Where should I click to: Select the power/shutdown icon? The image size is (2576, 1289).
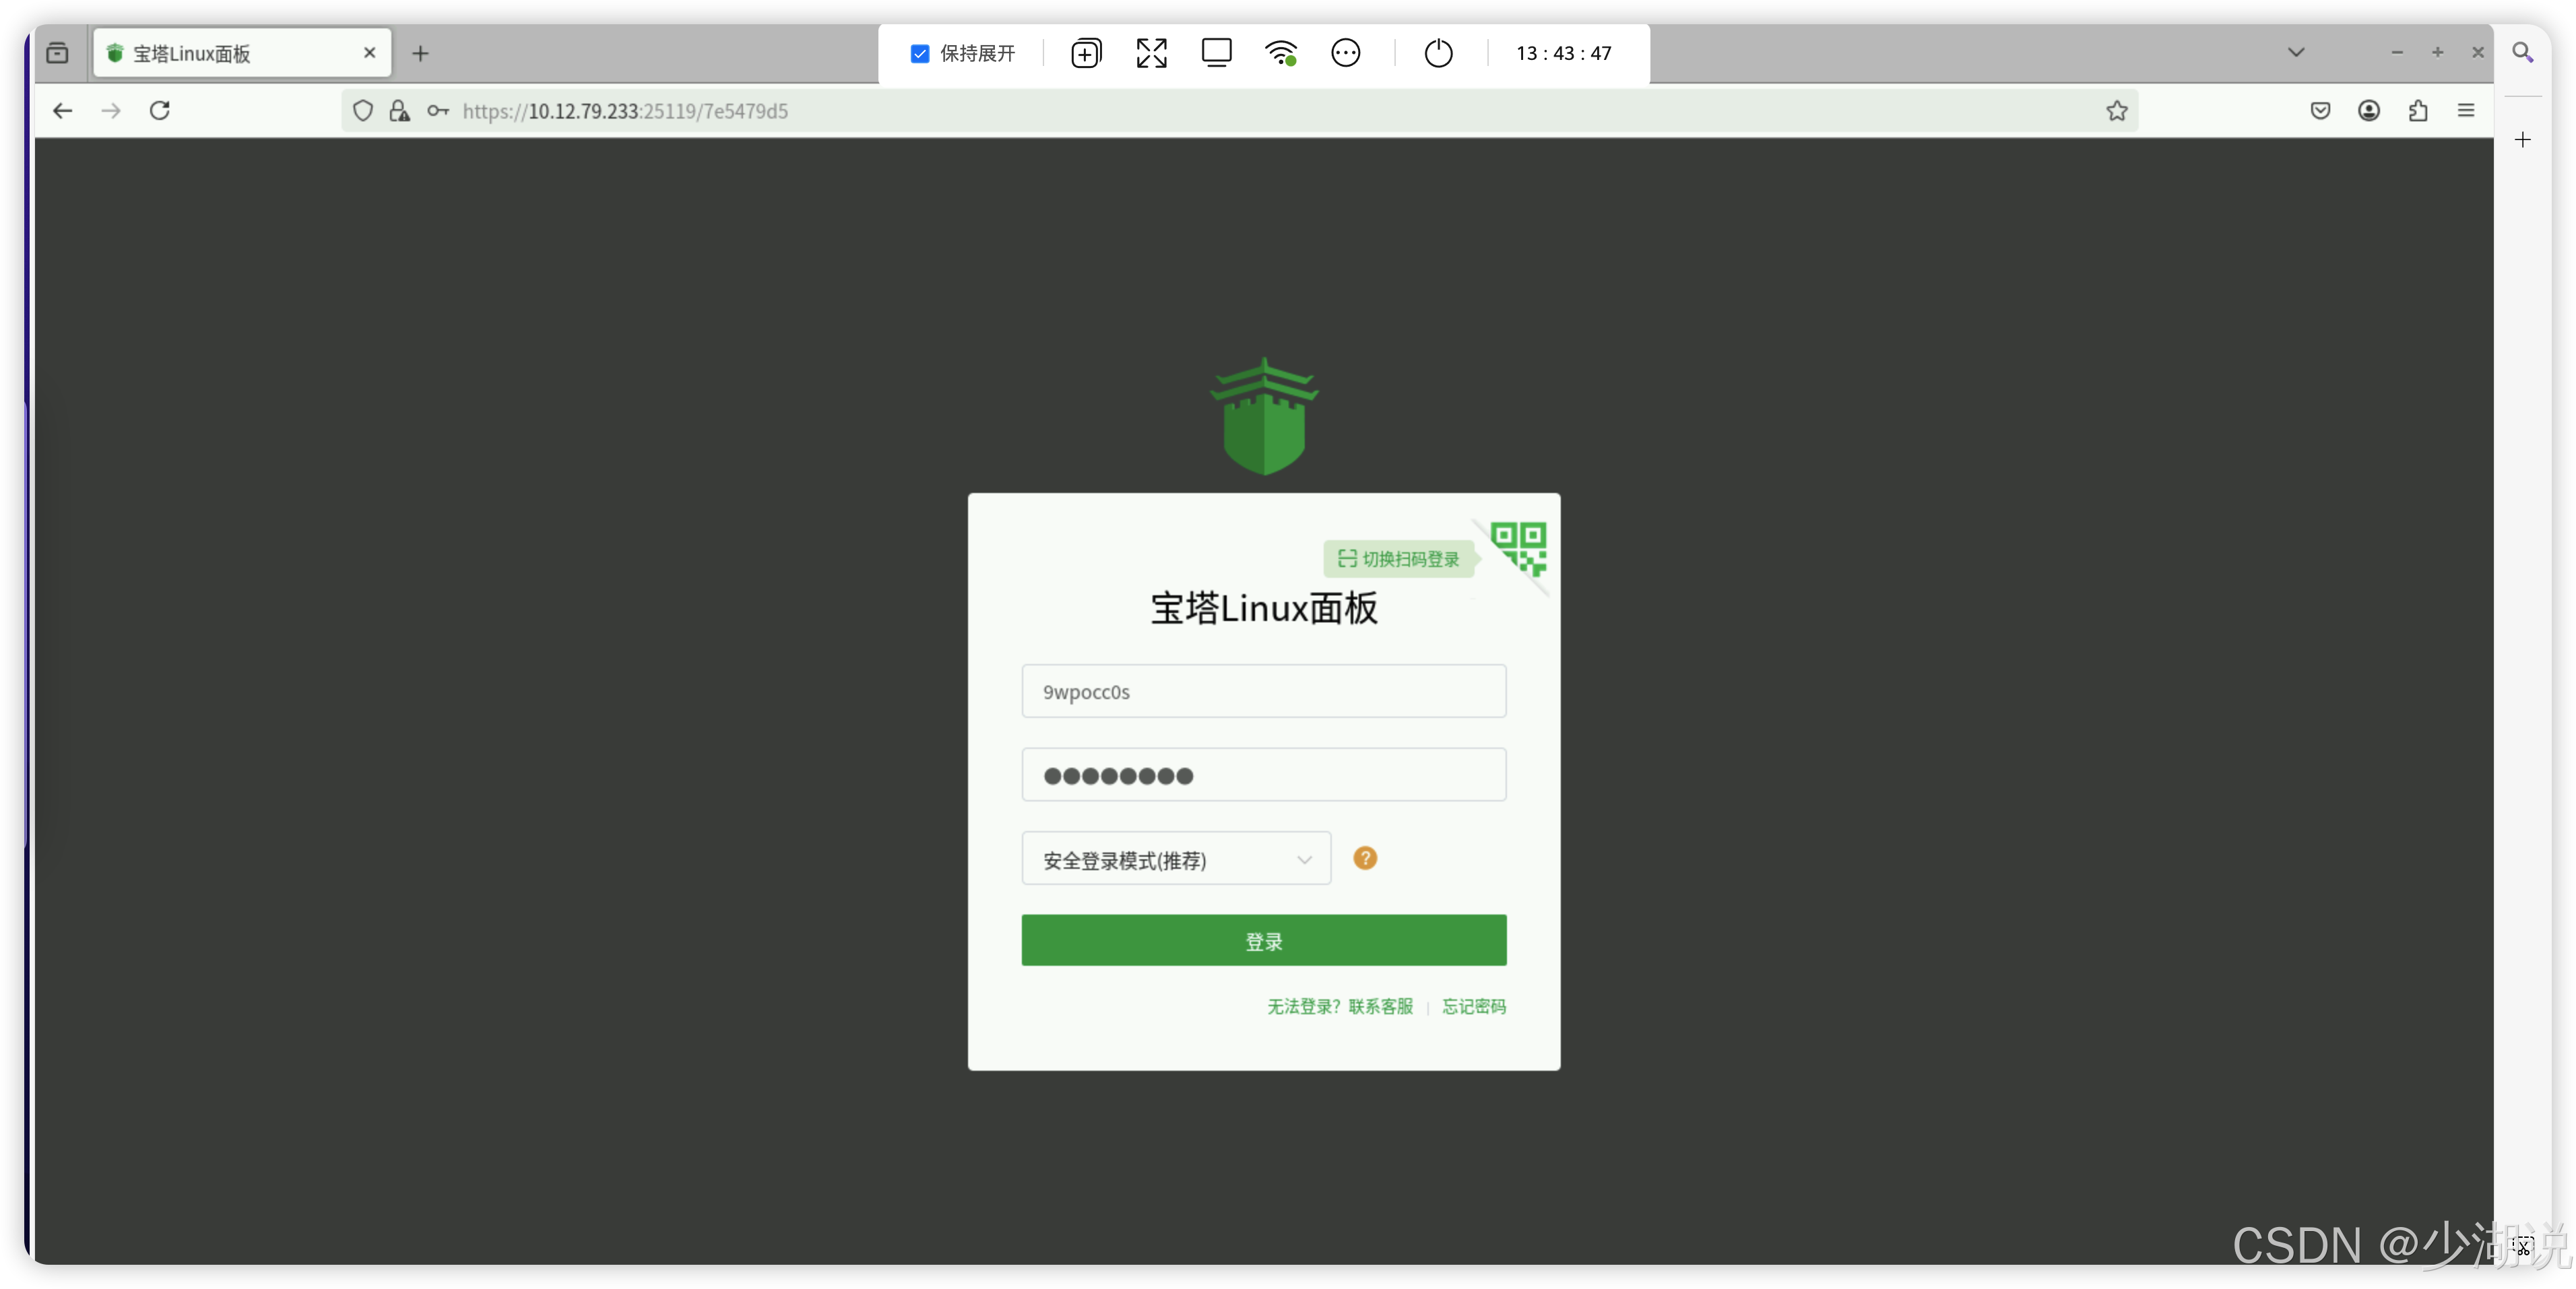pyautogui.click(x=1438, y=53)
